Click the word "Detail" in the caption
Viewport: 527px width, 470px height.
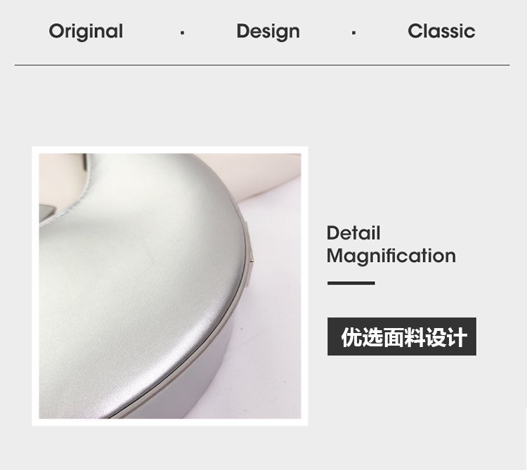click(353, 233)
